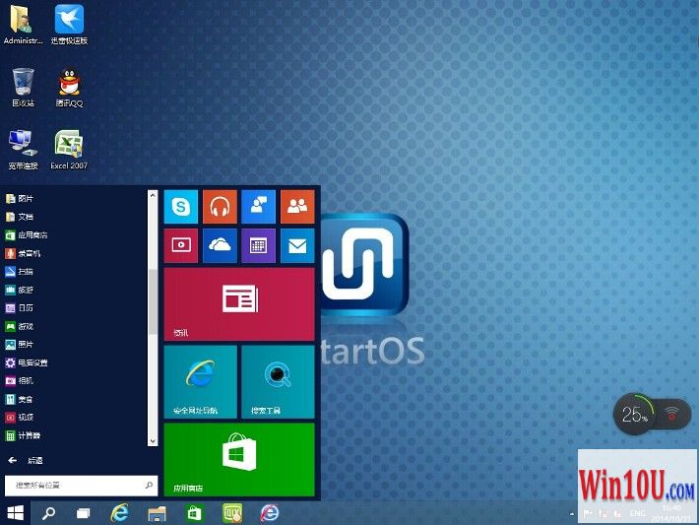The image size is (699, 525).
Task: Select 文档 in the Start apps list
Action: click(x=19, y=217)
